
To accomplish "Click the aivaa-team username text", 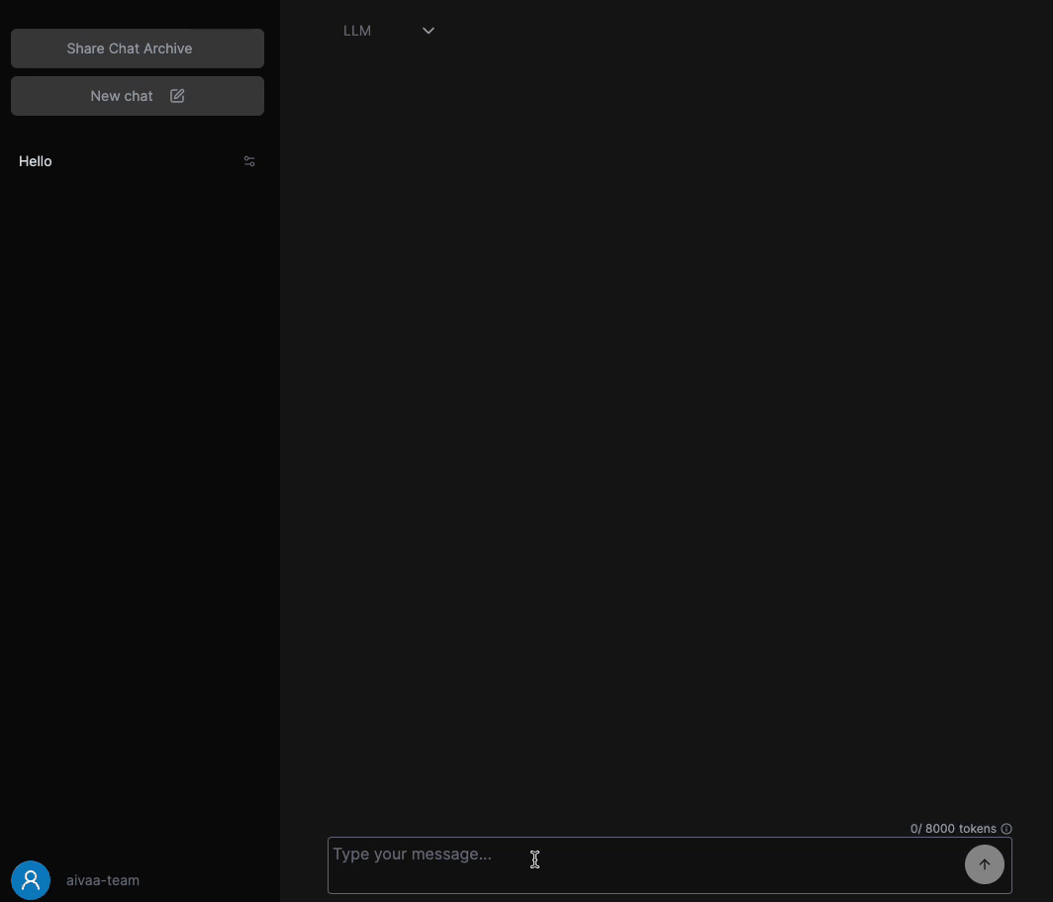I will click(102, 880).
